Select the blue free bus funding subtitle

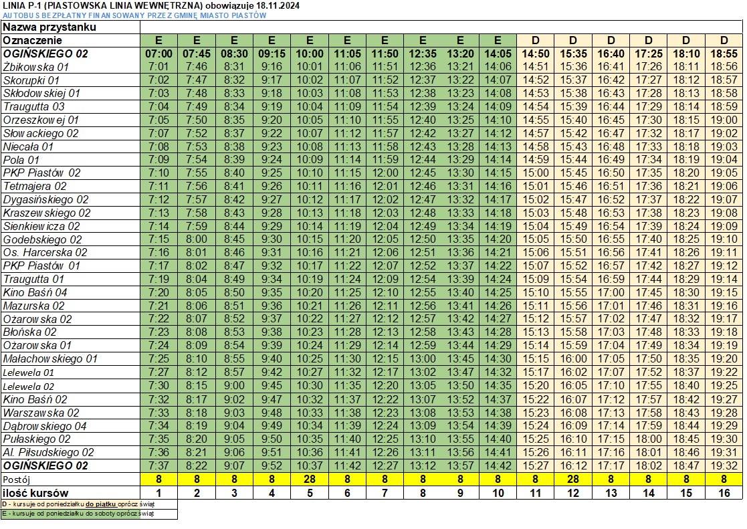(x=134, y=15)
